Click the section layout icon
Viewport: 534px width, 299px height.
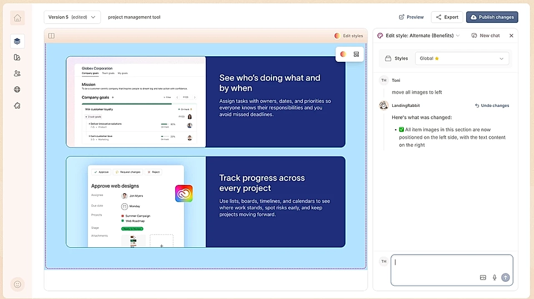point(356,54)
